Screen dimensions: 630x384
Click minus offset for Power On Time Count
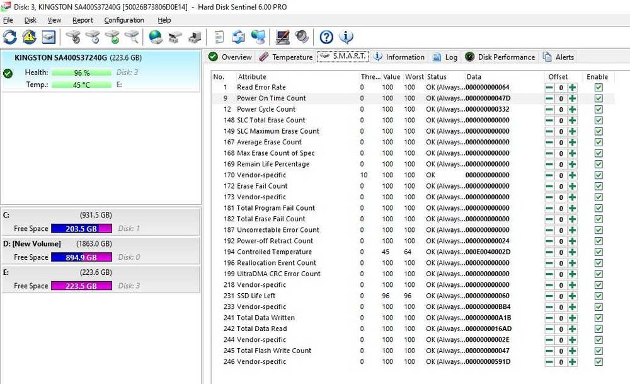[x=549, y=98]
